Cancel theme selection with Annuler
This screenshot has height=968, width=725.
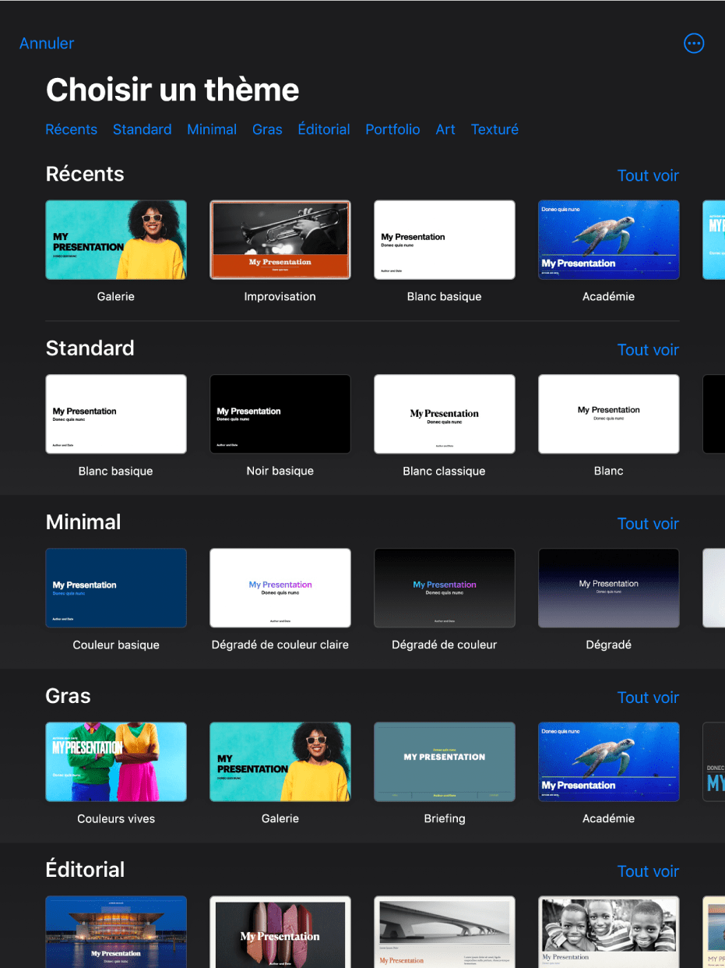(47, 44)
